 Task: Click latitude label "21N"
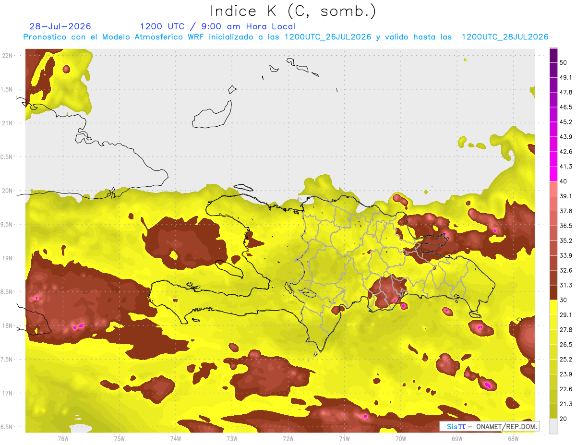[x=8, y=123]
